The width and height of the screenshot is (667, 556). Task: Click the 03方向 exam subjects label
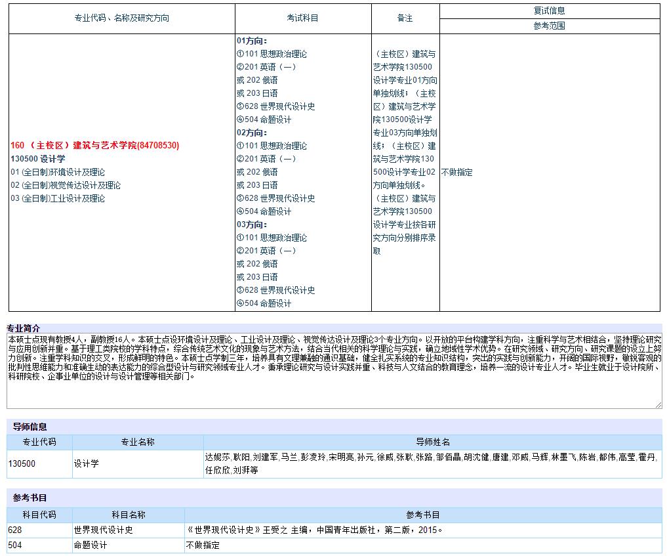click(x=252, y=225)
